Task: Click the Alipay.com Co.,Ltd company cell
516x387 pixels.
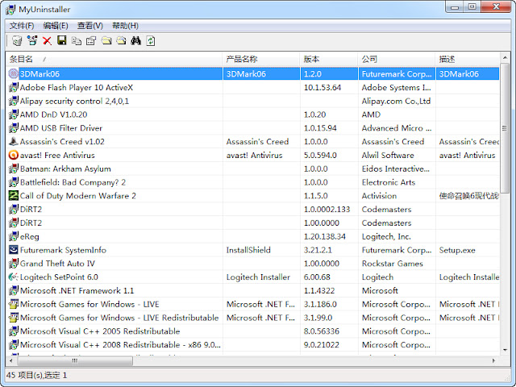Action: 396,101
